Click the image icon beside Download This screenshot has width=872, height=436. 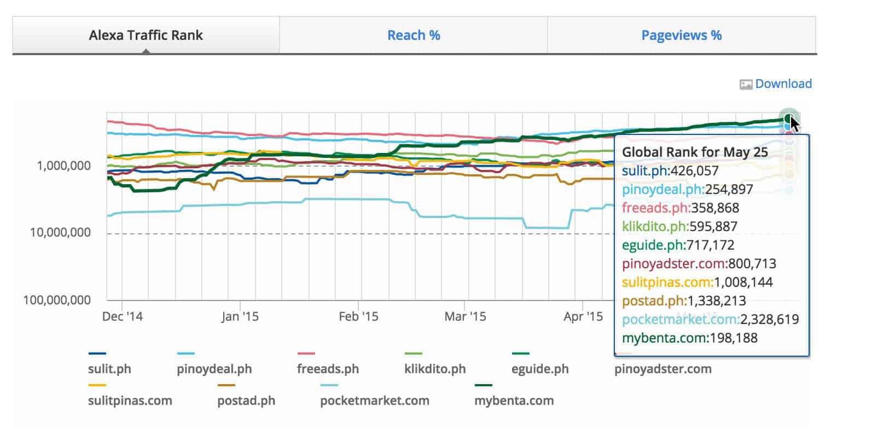(x=746, y=84)
